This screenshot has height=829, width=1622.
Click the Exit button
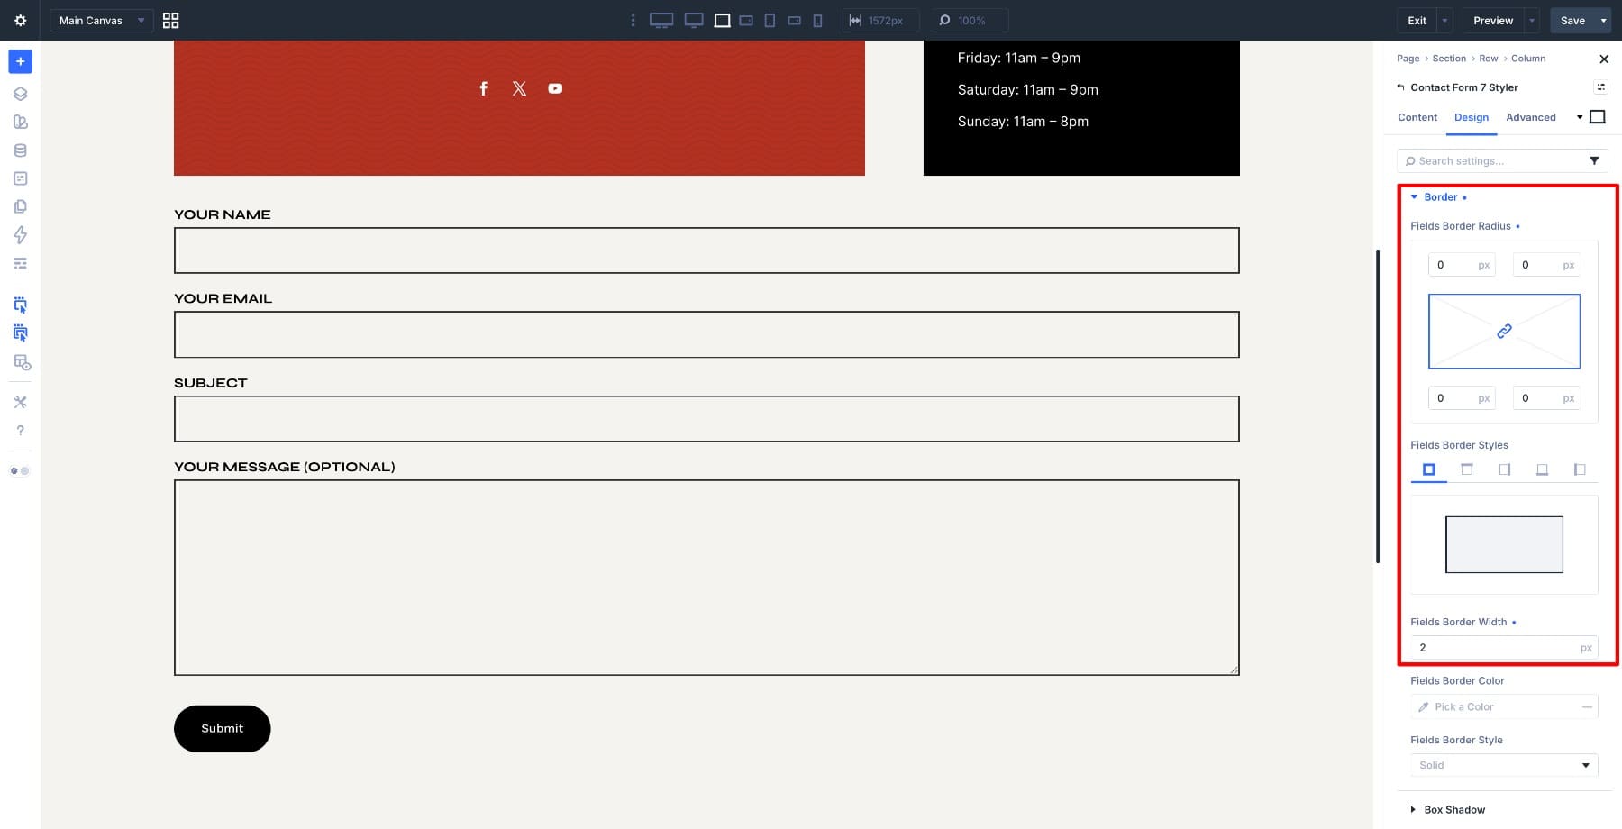1417,20
